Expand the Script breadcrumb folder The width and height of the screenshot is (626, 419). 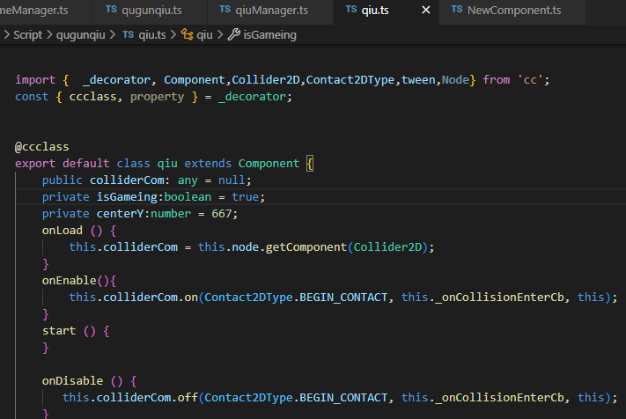(27, 35)
